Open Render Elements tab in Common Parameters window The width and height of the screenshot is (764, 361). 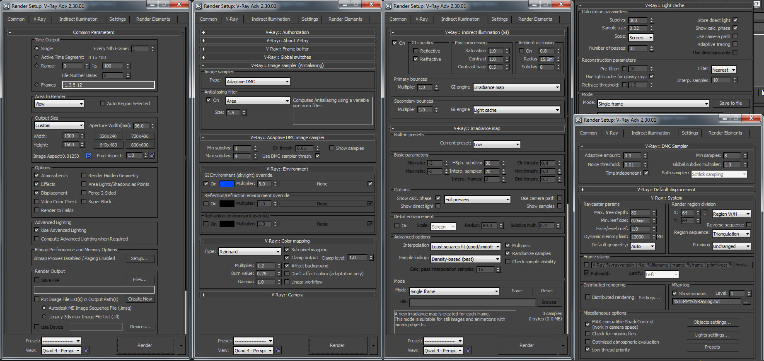(153, 19)
